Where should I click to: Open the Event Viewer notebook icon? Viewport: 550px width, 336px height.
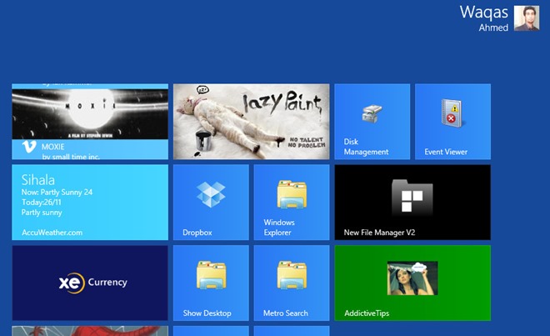[452, 113]
